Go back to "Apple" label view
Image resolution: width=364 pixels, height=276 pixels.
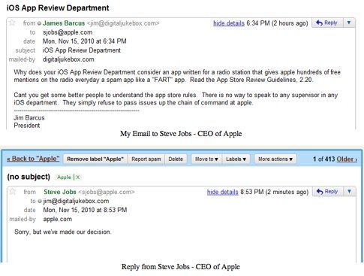33,159
